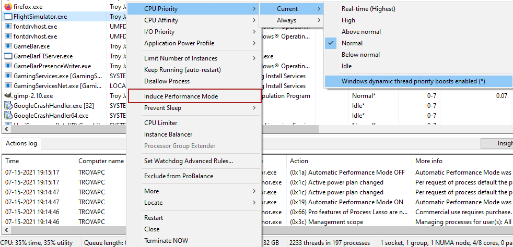Sort log by Computer name column
Image resolution: width=513 pixels, height=247 pixels.
[101, 161]
